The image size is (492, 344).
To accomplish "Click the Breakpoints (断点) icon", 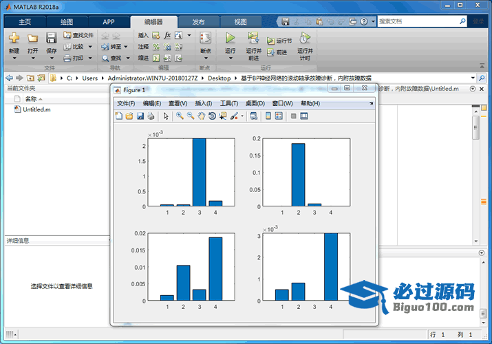I will pos(205,38).
